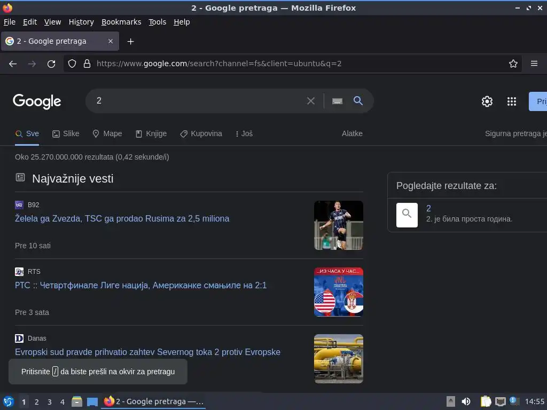Viewport: 547px width, 410px height.
Task: Submit search with magnifier icon
Action: 358,100
